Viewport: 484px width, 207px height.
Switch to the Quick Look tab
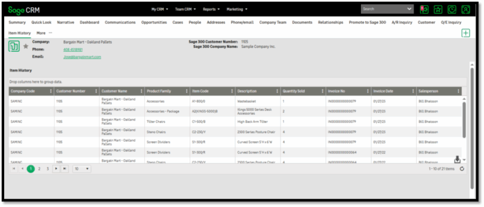pyautogui.click(x=42, y=23)
